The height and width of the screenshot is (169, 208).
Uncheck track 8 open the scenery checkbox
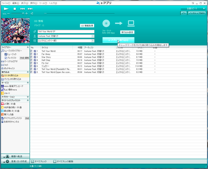pos(31,72)
